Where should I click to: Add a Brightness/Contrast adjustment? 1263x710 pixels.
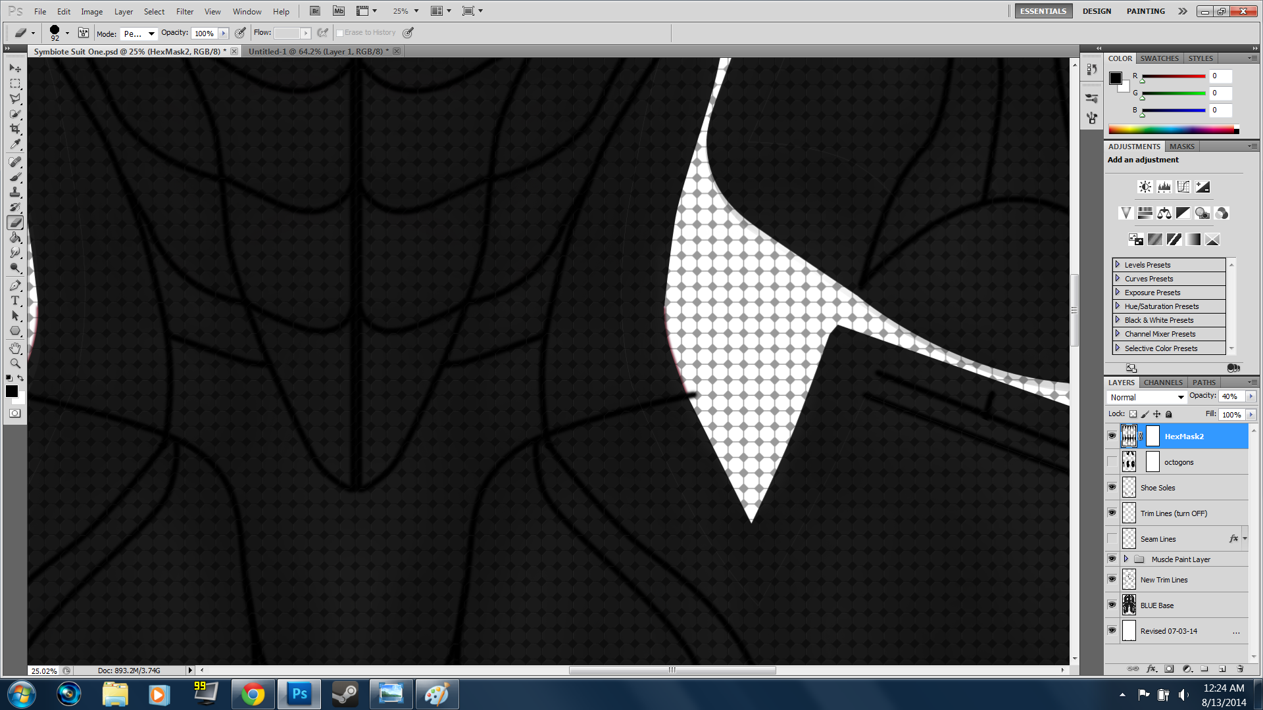[1145, 187]
